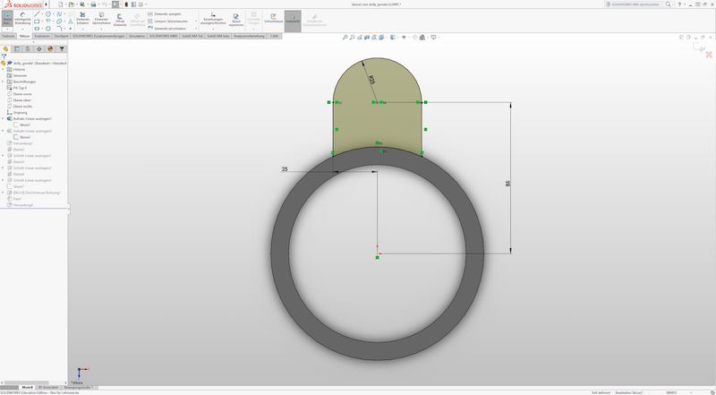This screenshot has width=716, height=395.
Task: Open Elemente trimmen dropdown arrow
Action: pos(82,30)
